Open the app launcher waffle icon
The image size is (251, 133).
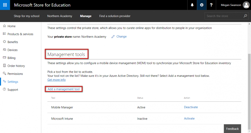pos(5,5)
